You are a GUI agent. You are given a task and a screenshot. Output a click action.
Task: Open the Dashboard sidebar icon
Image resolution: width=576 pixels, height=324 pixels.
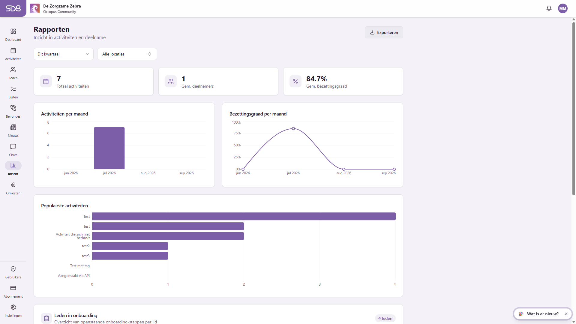click(x=13, y=31)
